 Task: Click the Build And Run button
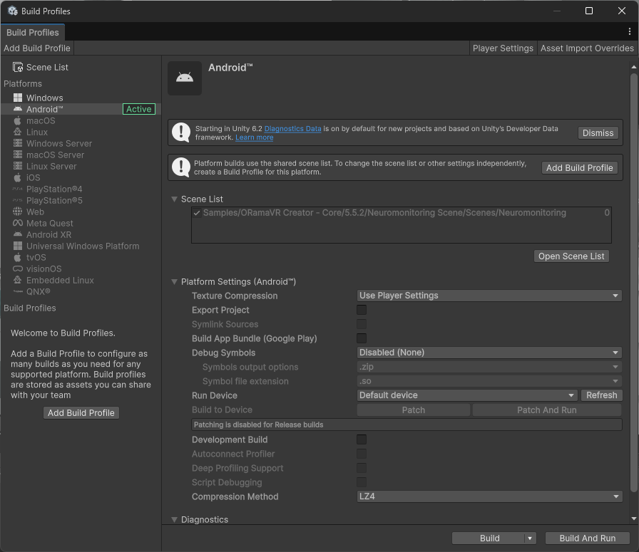click(x=587, y=538)
